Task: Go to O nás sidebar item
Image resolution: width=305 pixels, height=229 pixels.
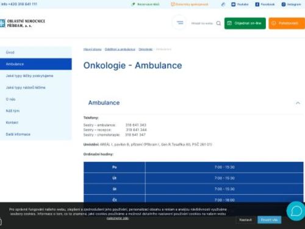Action: (x=36, y=99)
